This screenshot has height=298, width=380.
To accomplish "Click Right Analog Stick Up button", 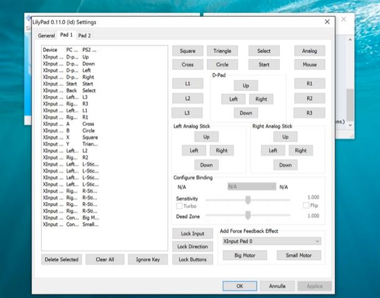I will click(x=285, y=137).
